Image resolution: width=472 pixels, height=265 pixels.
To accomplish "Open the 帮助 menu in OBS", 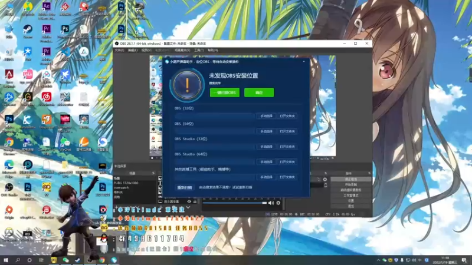I will (x=213, y=50).
